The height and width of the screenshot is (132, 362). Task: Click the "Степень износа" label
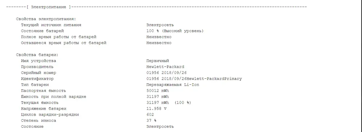[x=38, y=121]
